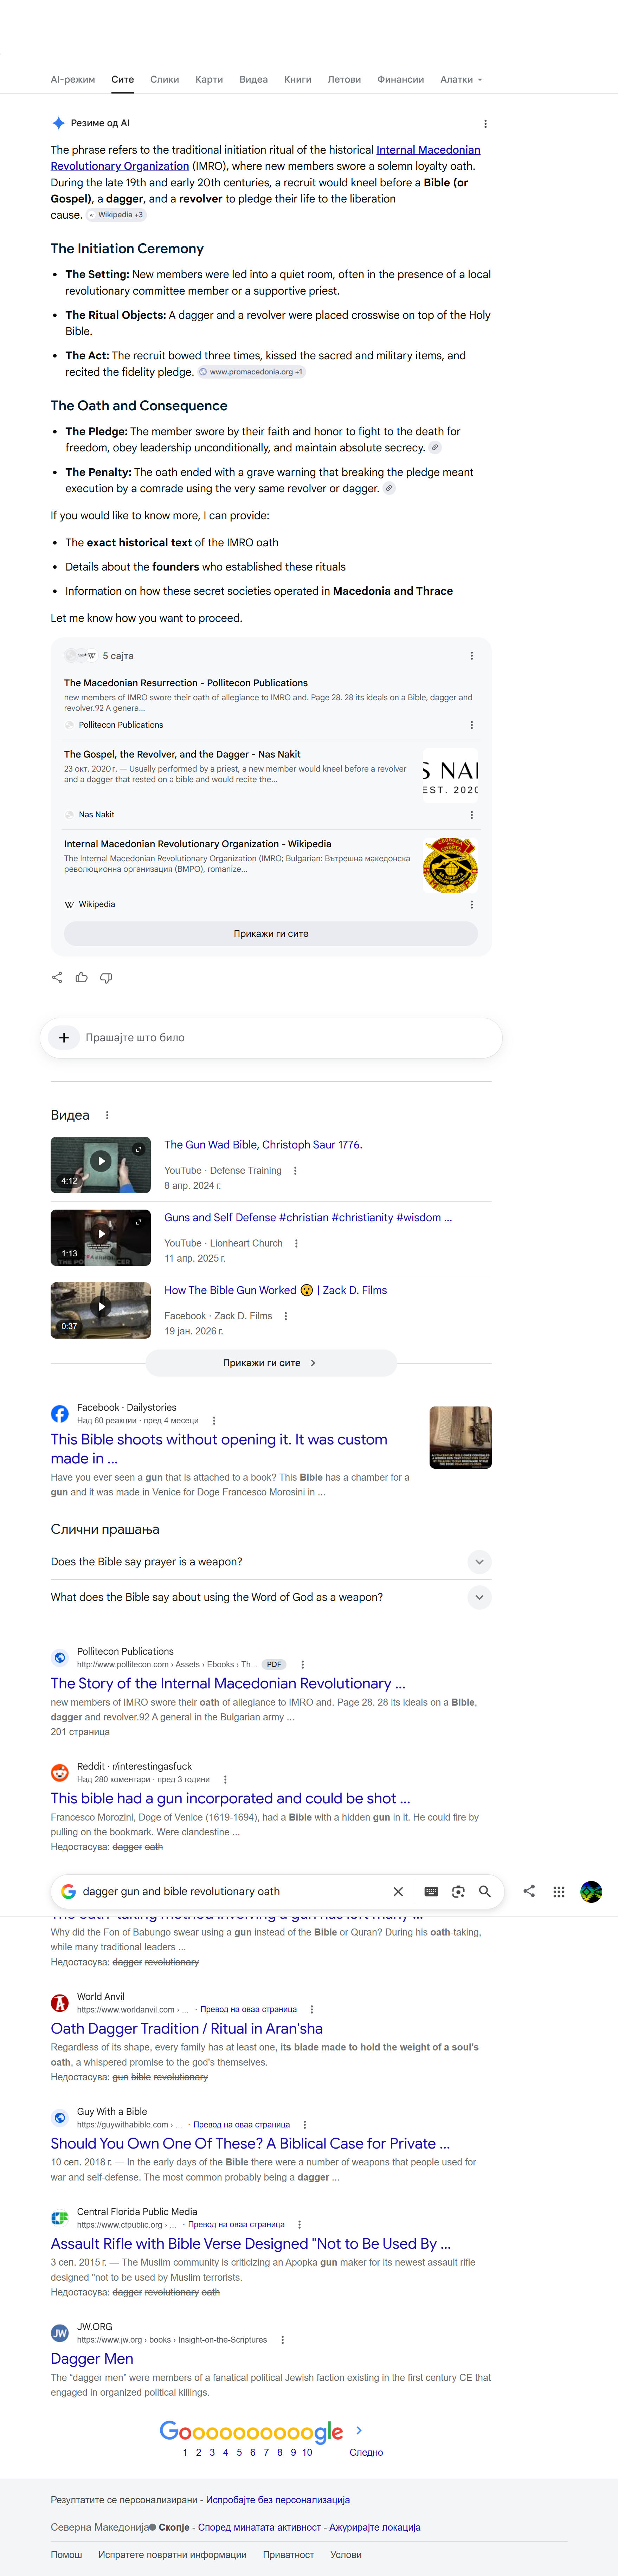The height and width of the screenshot is (2576, 618).
Task: Switch to the Финансии tab
Action: [x=401, y=80]
